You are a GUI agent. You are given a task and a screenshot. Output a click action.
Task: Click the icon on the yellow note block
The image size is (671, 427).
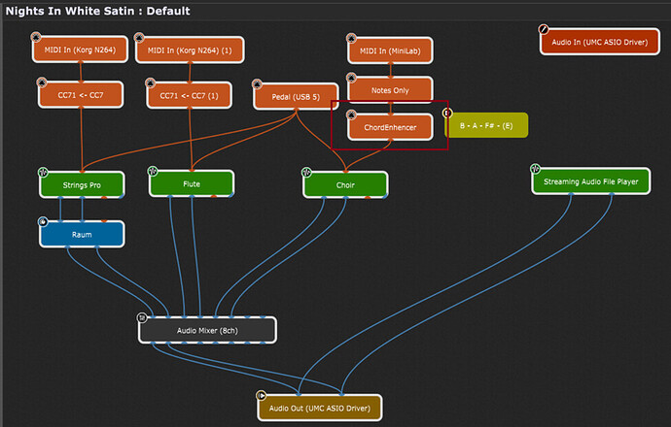447,114
